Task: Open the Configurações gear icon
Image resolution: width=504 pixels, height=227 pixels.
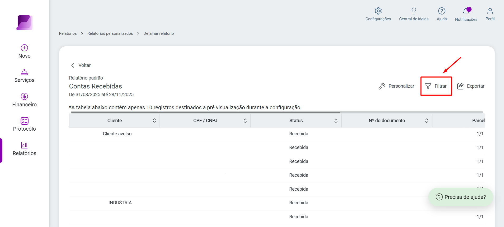Action: tap(378, 11)
